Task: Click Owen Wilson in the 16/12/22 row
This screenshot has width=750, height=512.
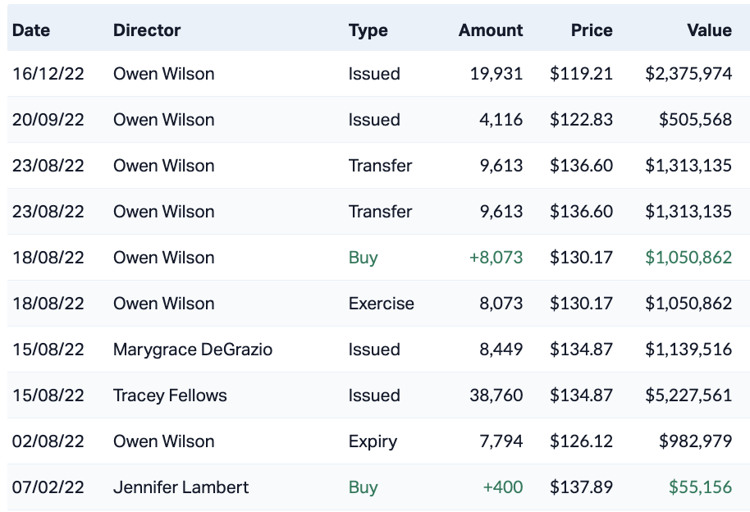Action: point(163,74)
